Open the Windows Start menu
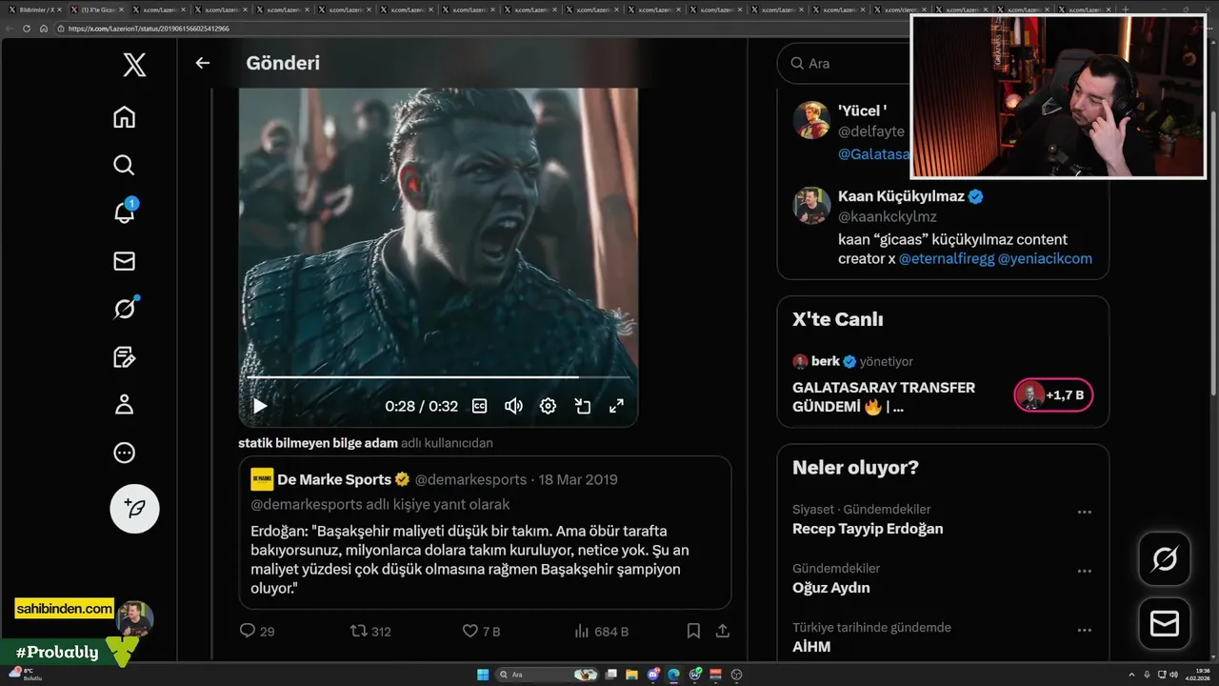 tap(483, 675)
